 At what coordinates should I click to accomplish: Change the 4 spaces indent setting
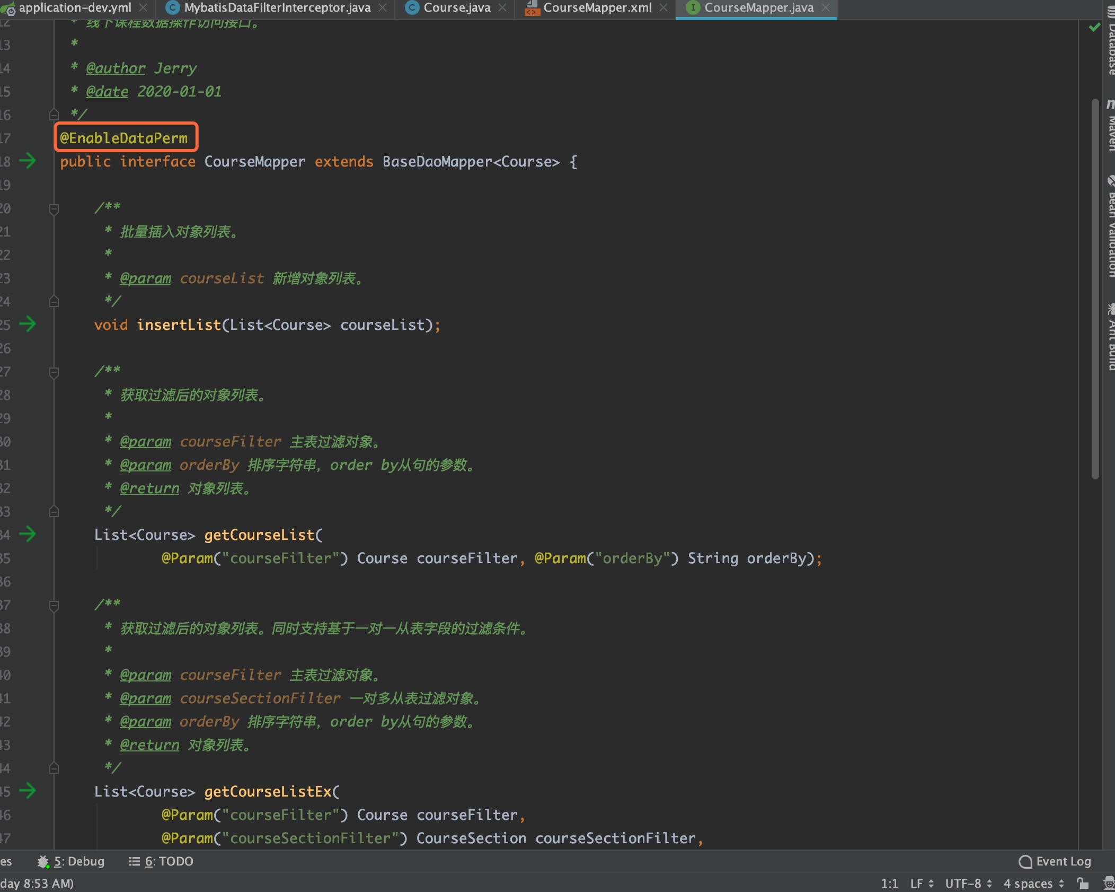(x=1034, y=884)
